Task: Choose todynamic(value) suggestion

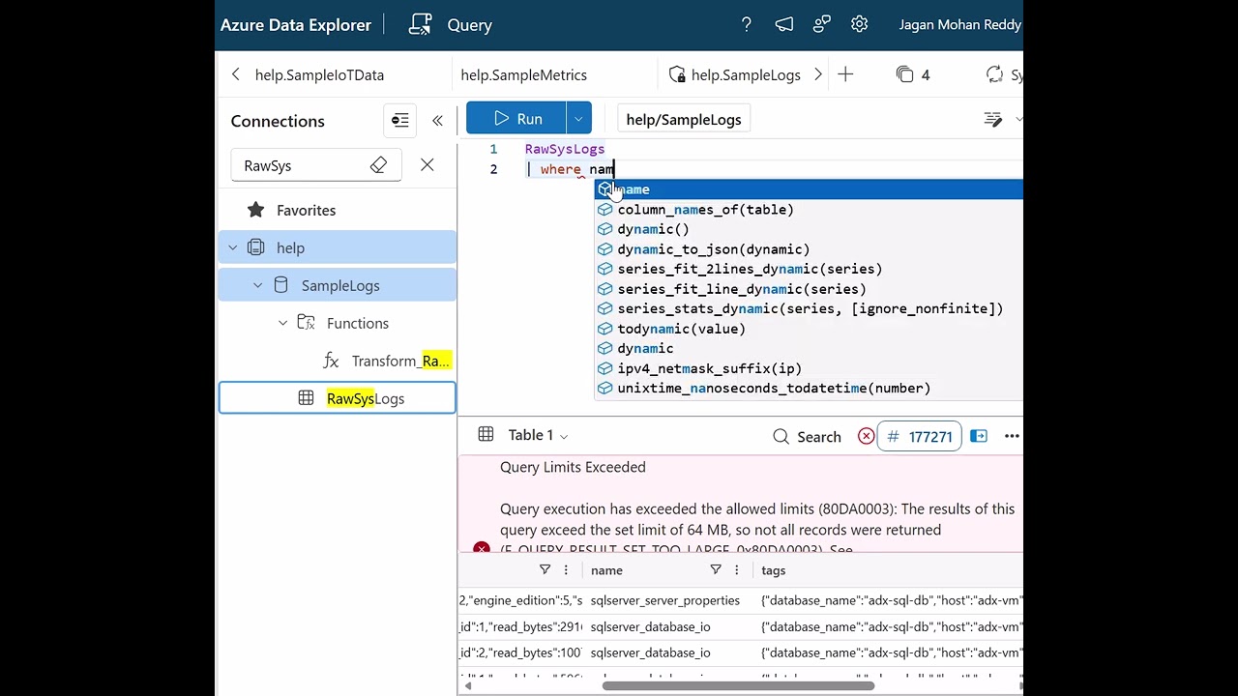Action: 809,329
